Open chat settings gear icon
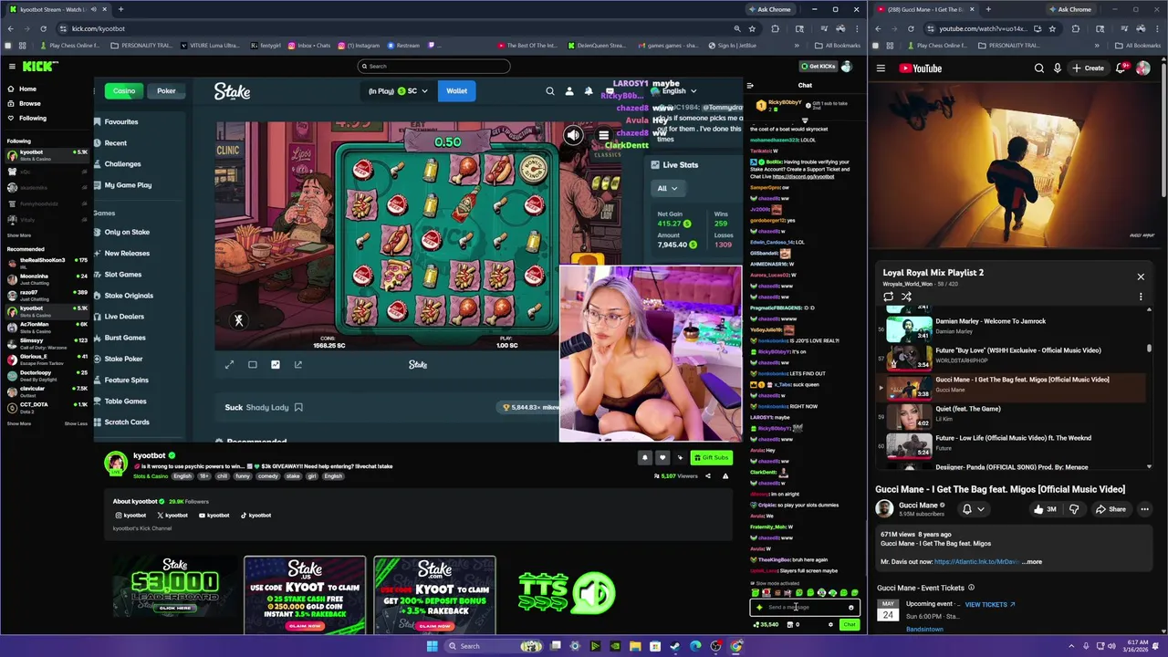Screen dimensions: 1168x657 [830, 625]
